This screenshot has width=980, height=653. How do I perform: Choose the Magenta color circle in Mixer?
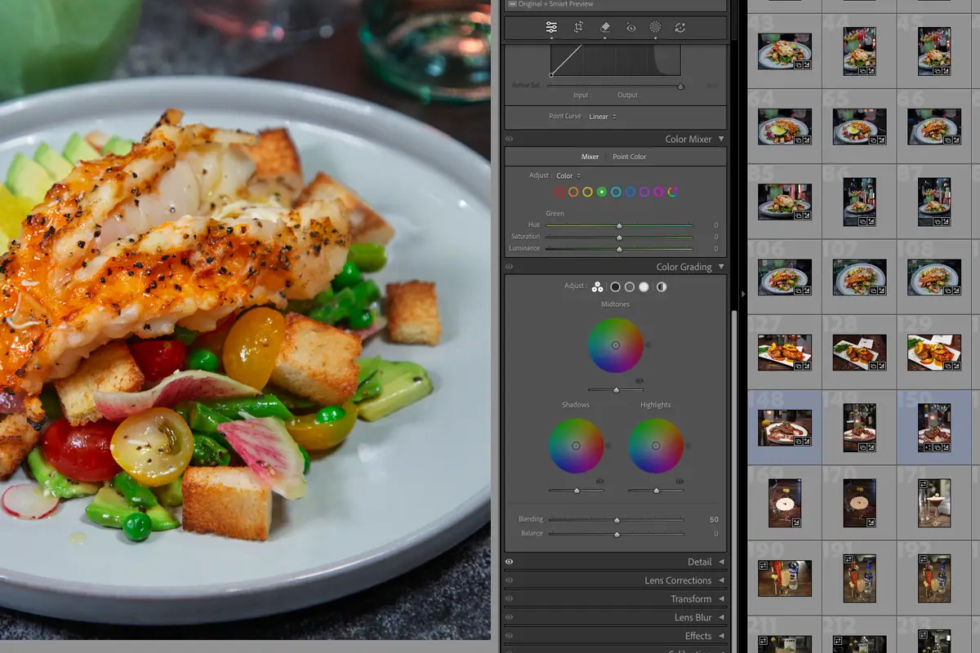pos(658,192)
